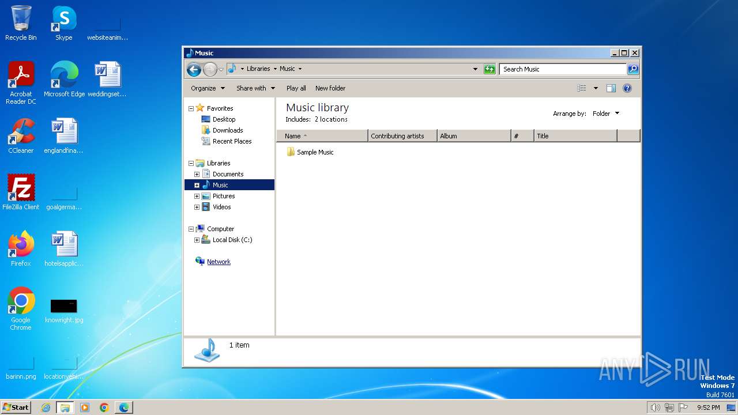Viewport: 738px width, 415px height.
Task: Sort by the Album column header
Action: coord(474,136)
